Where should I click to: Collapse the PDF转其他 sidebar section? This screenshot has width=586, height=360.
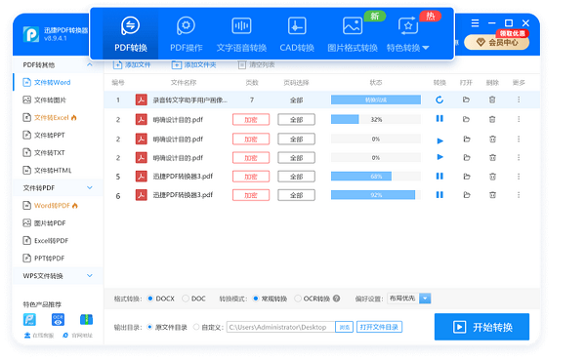pos(90,64)
